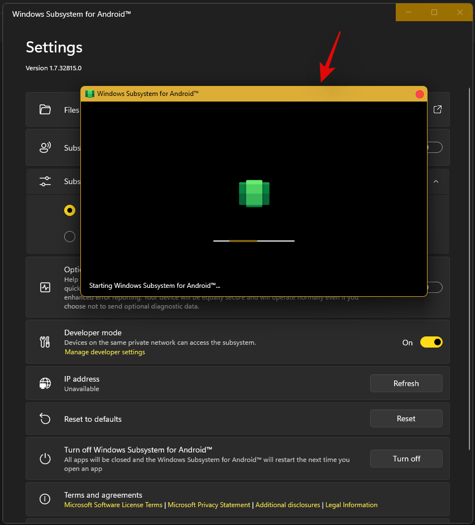Collapse the Subsystem resources section chevron
This screenshot has width=475, height=525.
tap(436, 181)
